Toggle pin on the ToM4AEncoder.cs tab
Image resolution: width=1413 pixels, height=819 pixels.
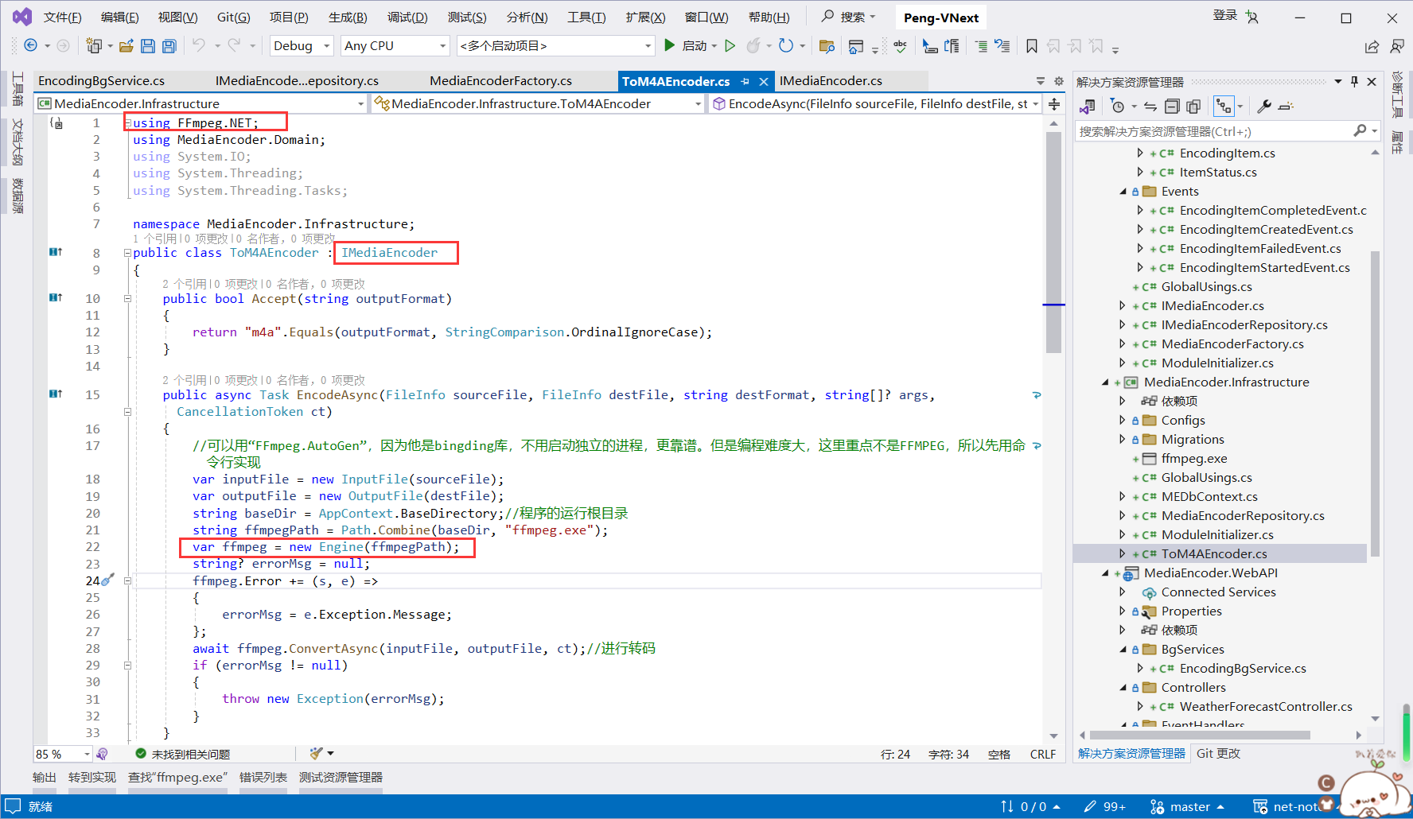745,81
